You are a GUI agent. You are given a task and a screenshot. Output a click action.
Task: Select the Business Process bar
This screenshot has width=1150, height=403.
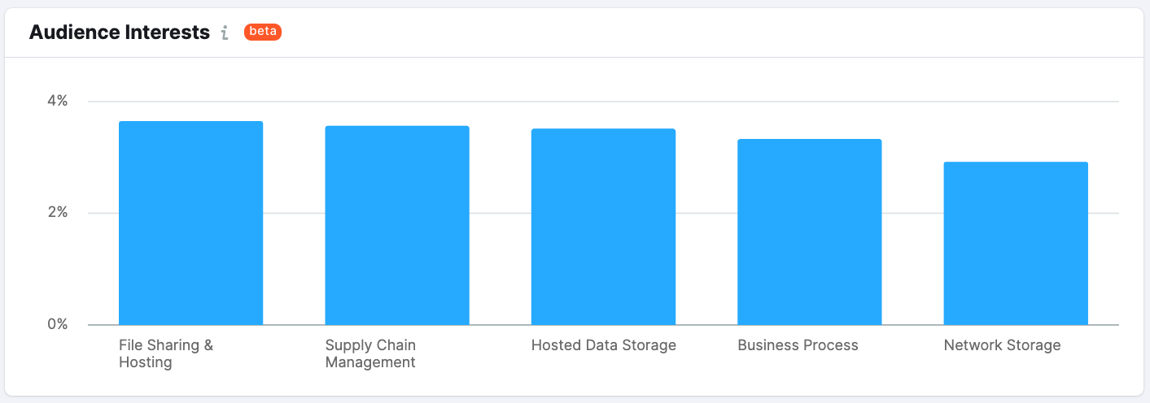click(810, 232)
